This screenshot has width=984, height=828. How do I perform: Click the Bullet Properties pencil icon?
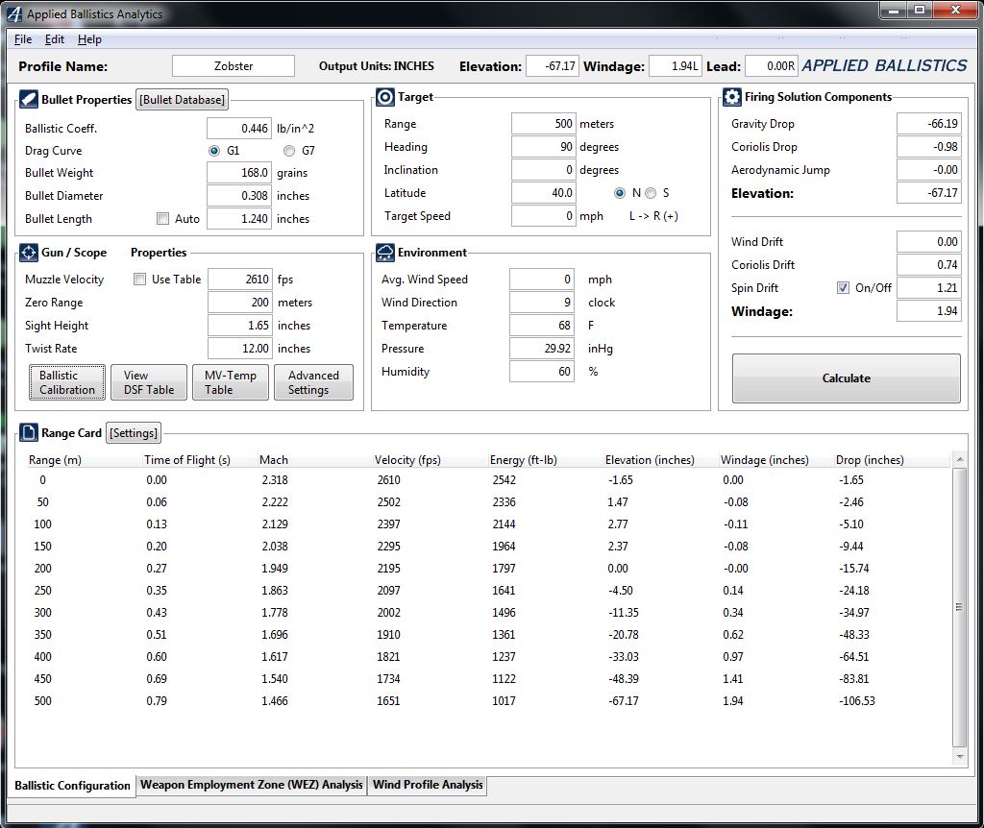coord(28,99)
